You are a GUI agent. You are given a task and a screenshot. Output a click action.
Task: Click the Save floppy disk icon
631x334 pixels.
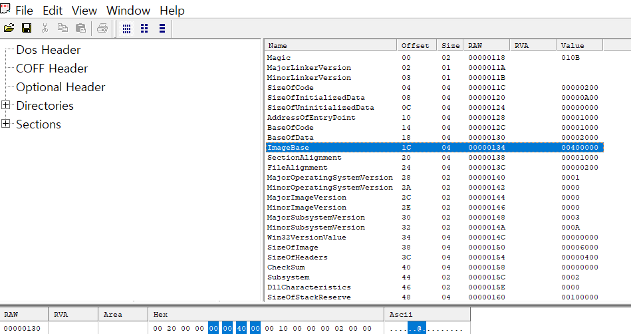[x=27, y=28]
